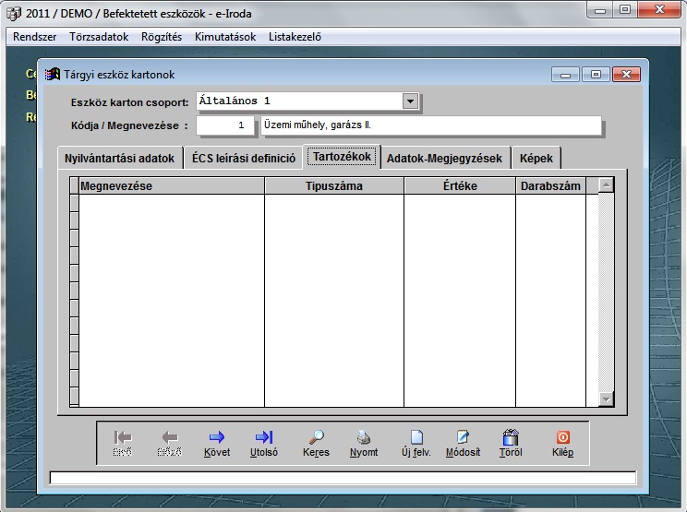This screenshot has width=687, height=512.
Task: Click the table's scroll down arrow
Action: 606,399
